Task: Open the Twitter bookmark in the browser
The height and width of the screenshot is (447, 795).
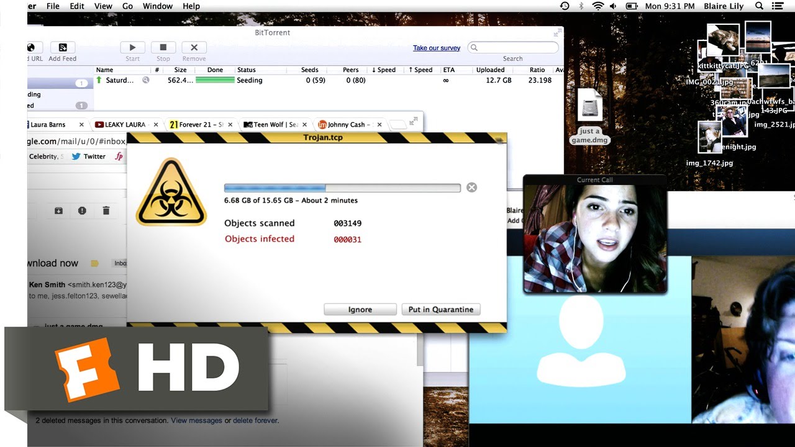Action: [88, 156]
